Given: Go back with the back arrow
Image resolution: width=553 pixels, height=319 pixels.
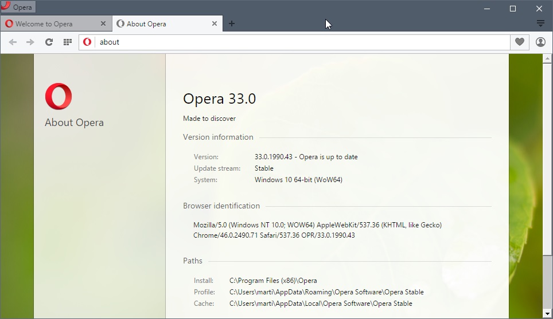Looking at the screenshot, I should 13,42.
